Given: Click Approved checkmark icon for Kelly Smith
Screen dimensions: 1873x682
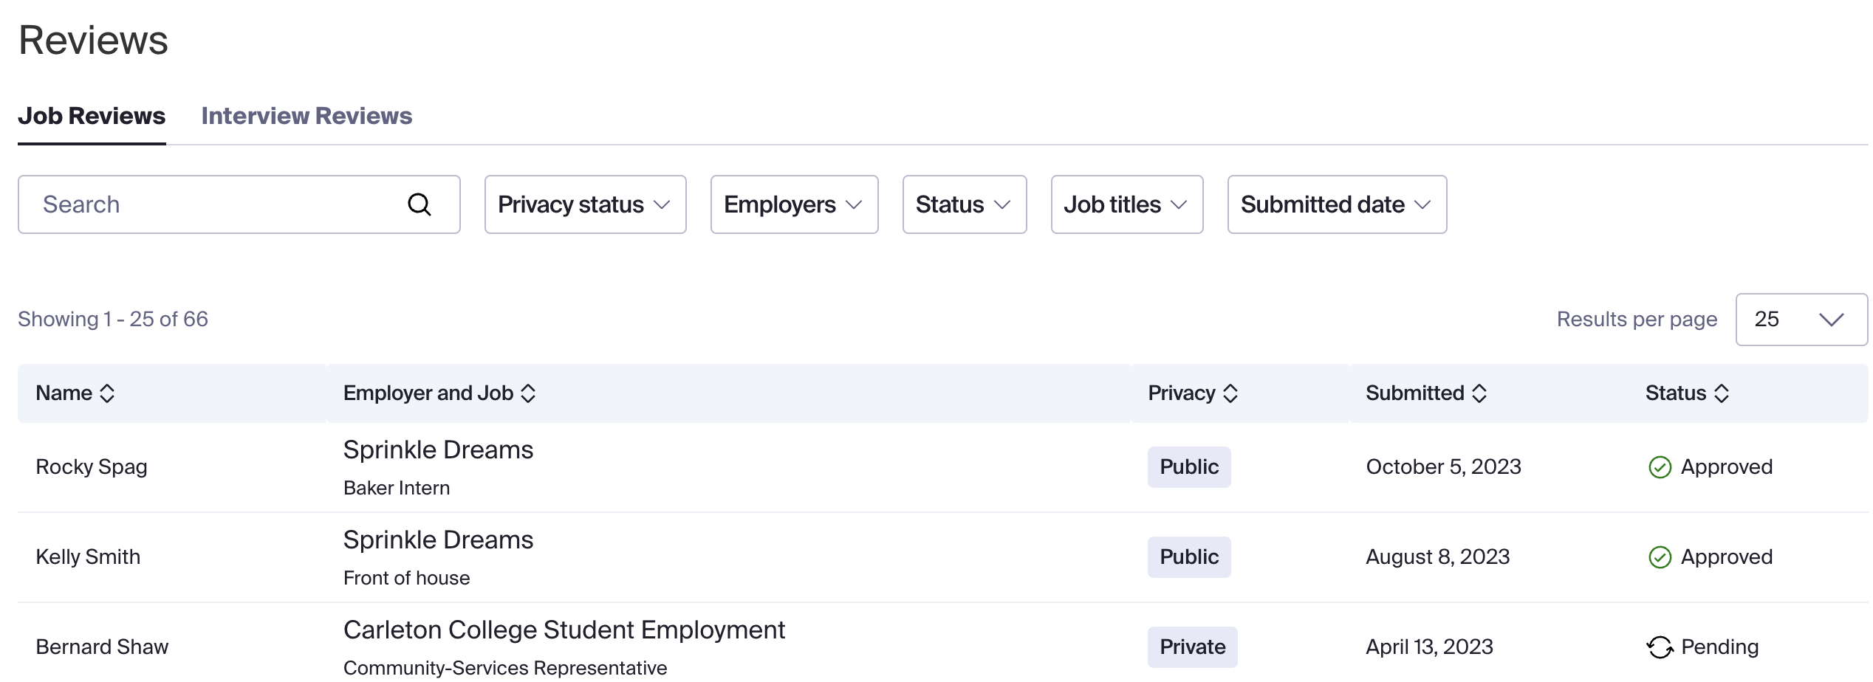Looking at the screenshot, I should pos(1660,557).
